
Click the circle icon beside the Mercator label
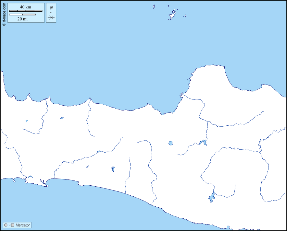point(6,225)
